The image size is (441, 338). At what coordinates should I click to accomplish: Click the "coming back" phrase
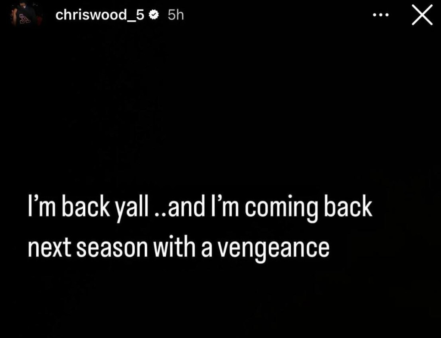tap(308, 208)
